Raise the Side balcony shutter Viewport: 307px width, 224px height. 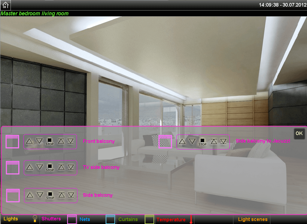(29, 195)
